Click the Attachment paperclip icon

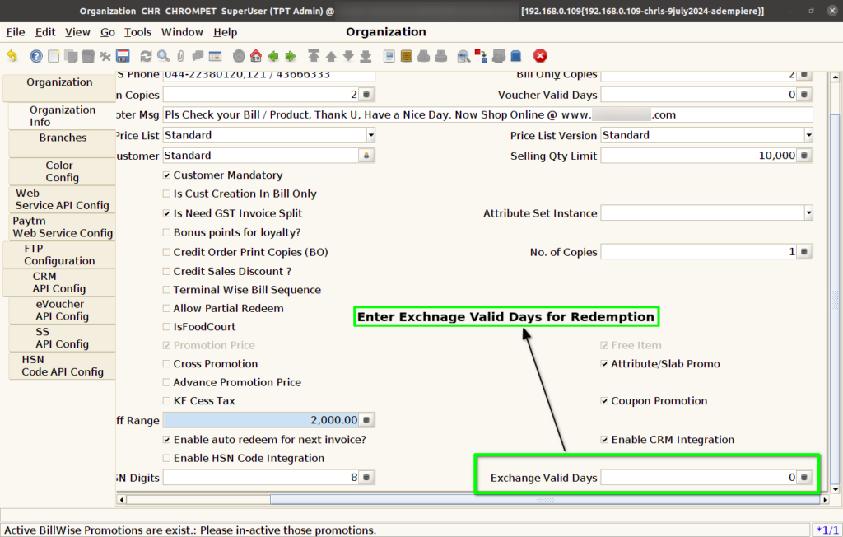[180, 55]
